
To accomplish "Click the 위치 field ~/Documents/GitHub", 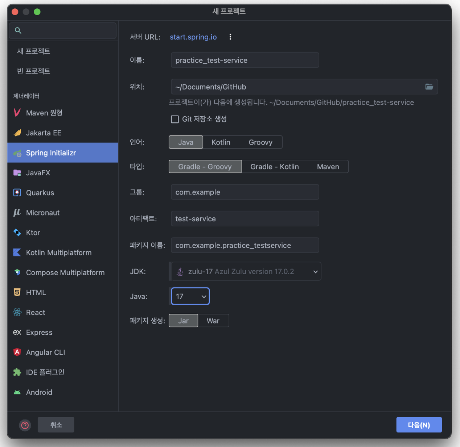I will [x=304, y=87].
